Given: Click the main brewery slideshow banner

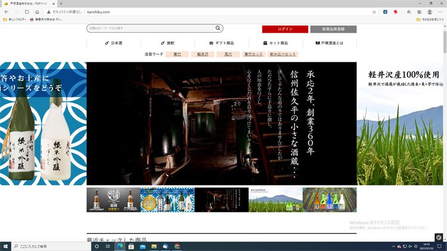Looking at the screenshot, I should (x=222, y=124).
